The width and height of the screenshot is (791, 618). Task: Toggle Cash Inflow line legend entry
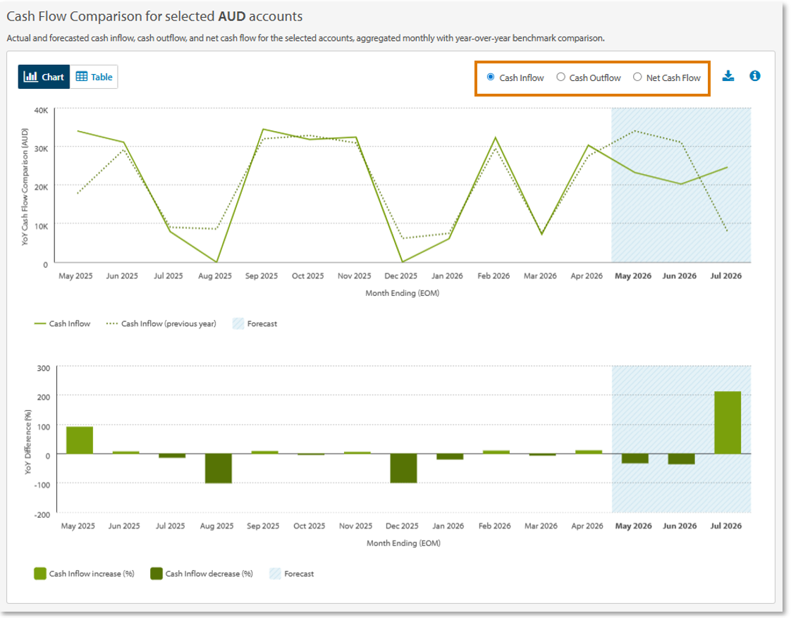(x=62, y=323)
